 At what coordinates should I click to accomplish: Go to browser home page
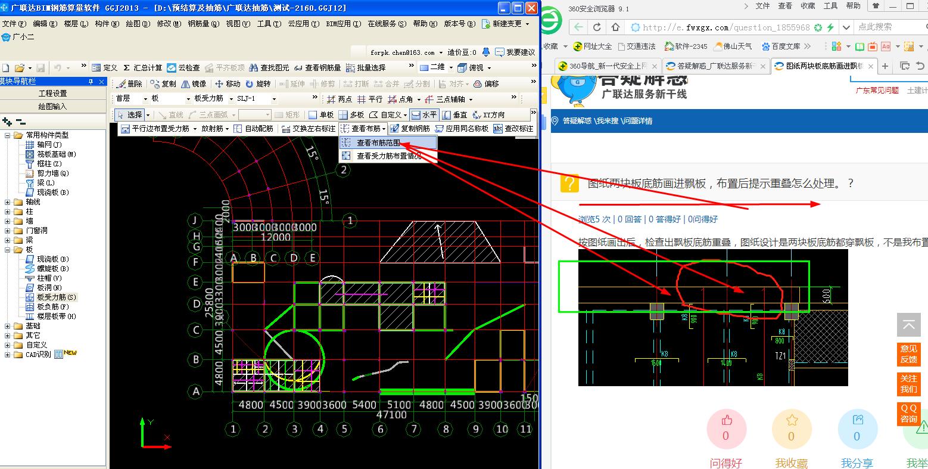[616, 27]
